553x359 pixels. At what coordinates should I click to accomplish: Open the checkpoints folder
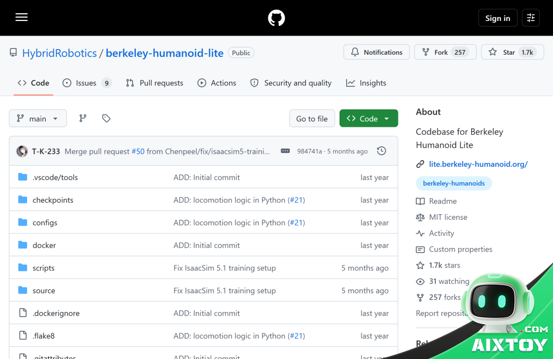pyautogui.click(x=53, y=200)
